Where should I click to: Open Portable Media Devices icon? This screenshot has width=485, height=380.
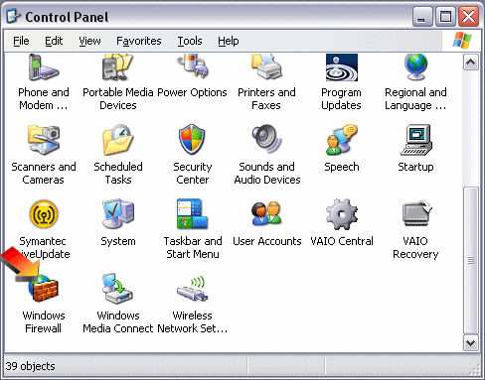(118, 67)
